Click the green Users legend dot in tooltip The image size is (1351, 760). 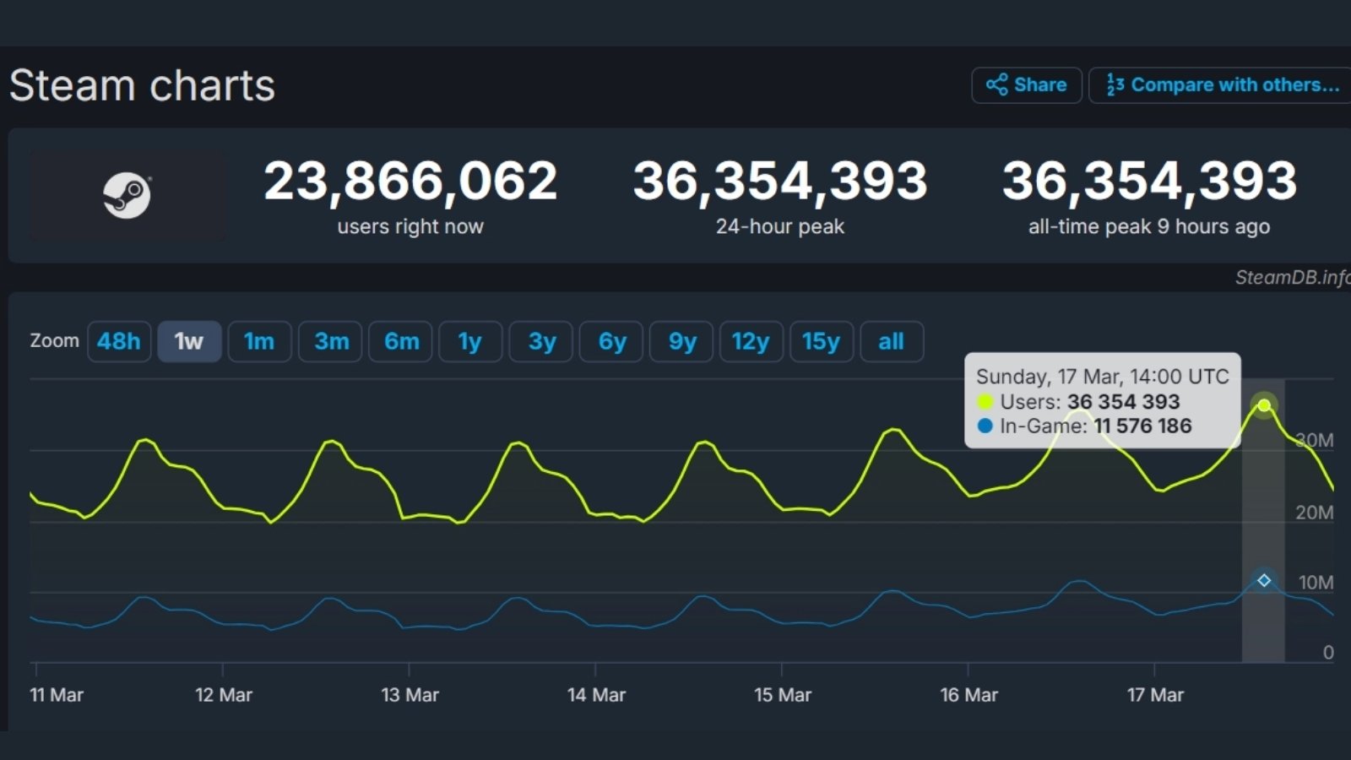(985, 401)
